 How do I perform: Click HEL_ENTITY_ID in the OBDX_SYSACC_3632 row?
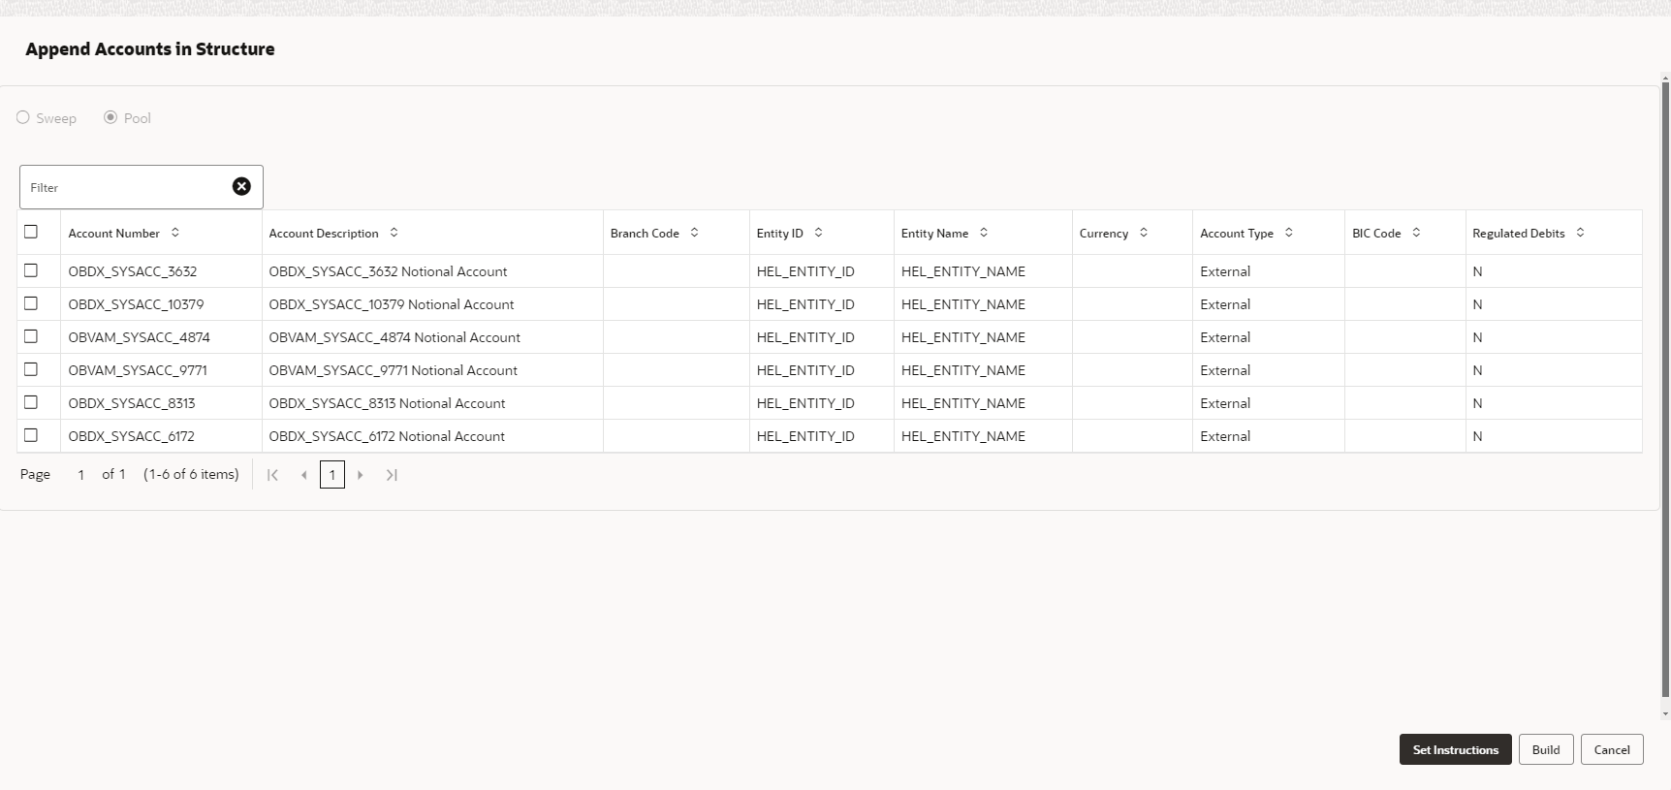click(805, 271)
